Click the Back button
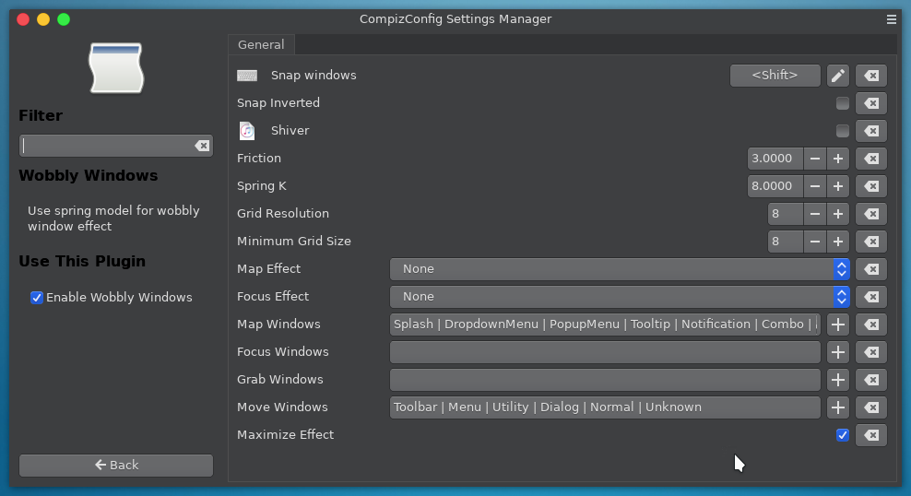Image resolution: width=911 pixels, height=496 pixels. coord(116,466)
